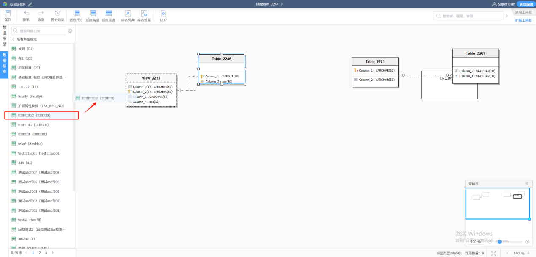Click navigator 100 % zoom input
536x257 pixels.
click(x=476, y=242)
